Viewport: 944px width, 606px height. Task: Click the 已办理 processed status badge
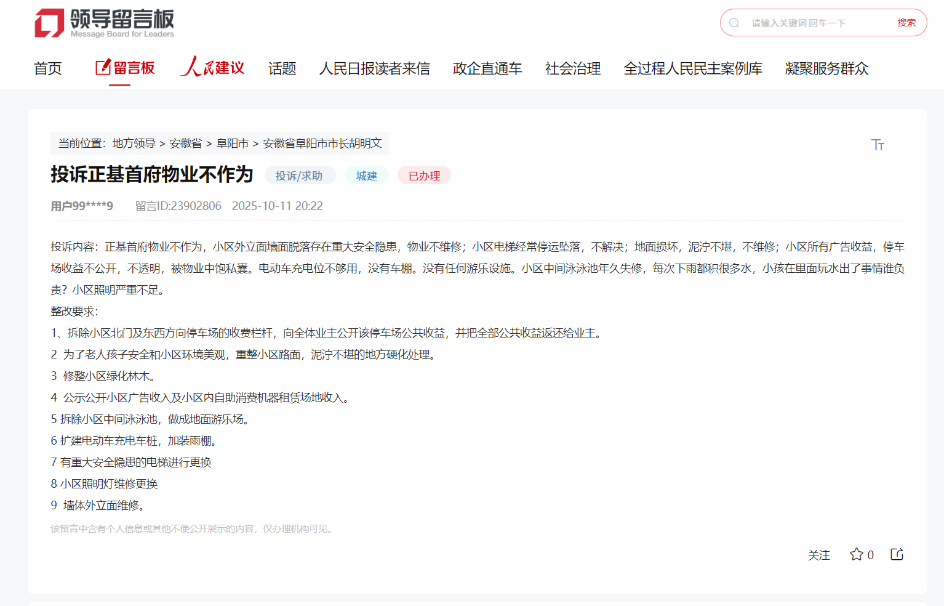coord(424,175)
